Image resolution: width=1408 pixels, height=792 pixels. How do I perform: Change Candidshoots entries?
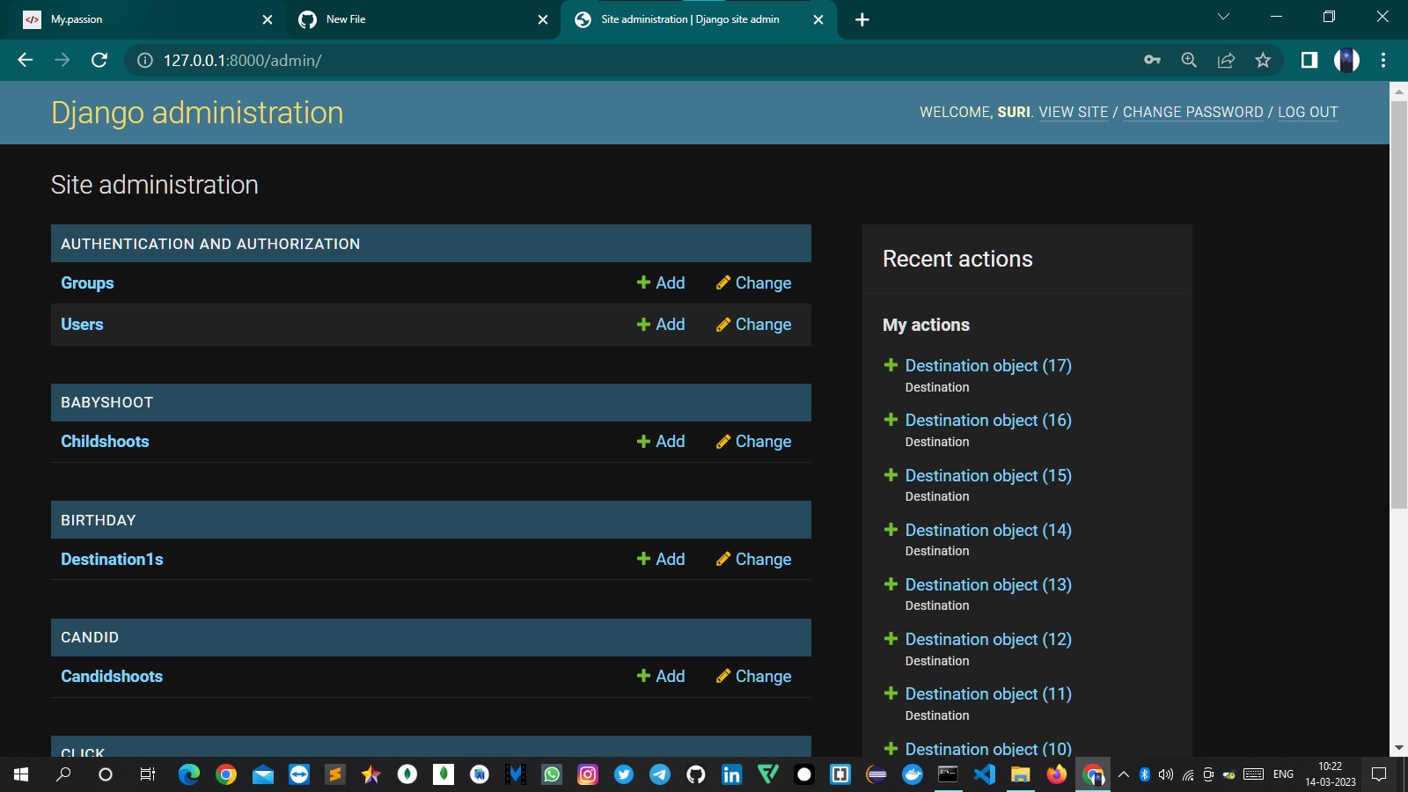point(753,676)
